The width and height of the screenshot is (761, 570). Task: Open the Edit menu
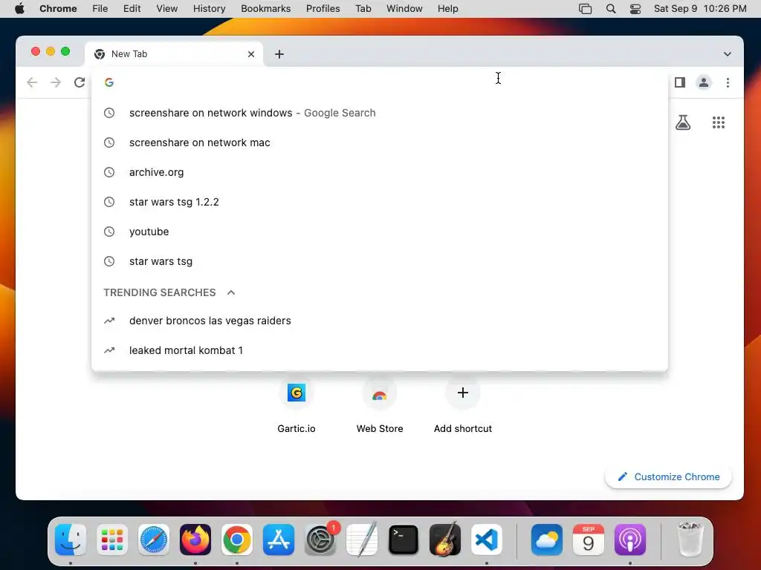tap(132, 9)
